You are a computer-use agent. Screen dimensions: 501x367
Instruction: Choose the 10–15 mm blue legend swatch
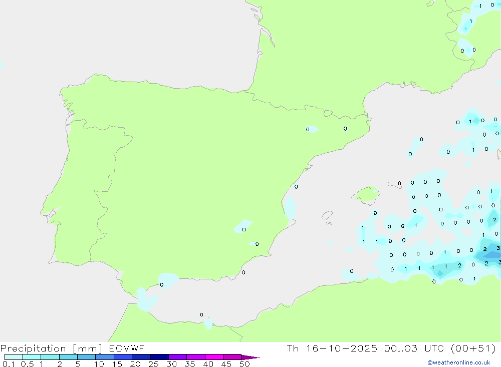(105, 357)
